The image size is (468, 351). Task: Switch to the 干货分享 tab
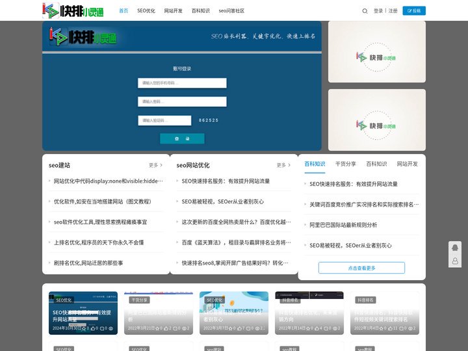click(x=346, y=164)
